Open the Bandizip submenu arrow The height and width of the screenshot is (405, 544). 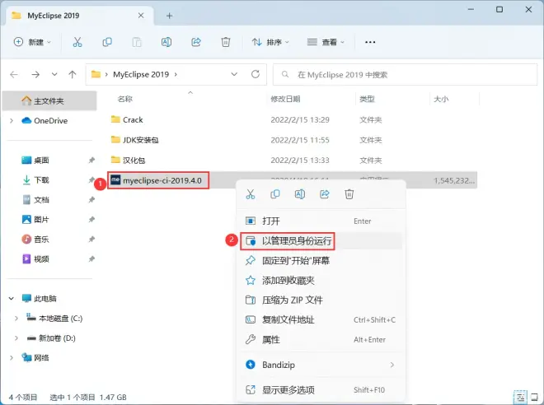pos(392,365)
